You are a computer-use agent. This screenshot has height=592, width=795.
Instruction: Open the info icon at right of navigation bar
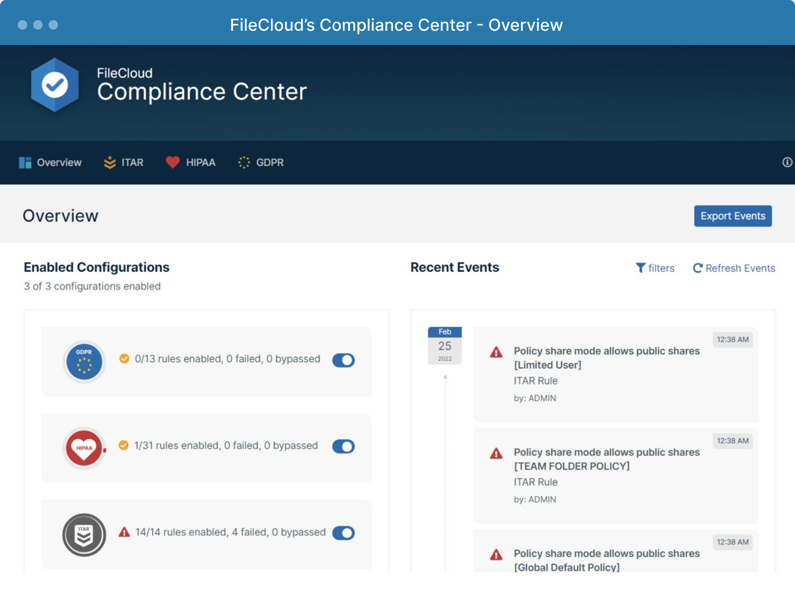787,162
